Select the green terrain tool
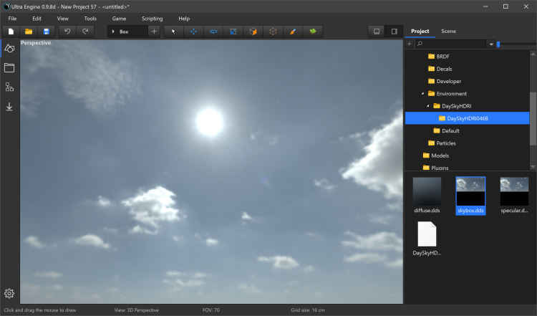537x316 pixels. coord(313,32)
